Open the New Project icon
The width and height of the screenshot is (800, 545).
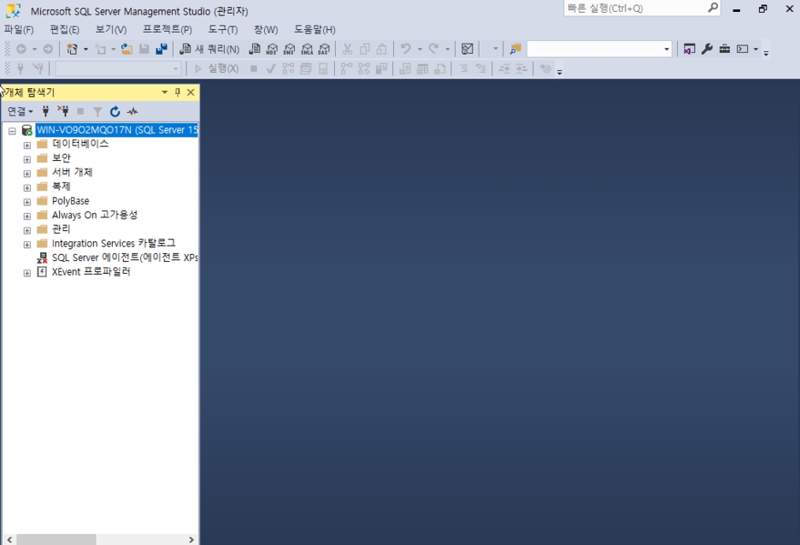click(72, 49)
